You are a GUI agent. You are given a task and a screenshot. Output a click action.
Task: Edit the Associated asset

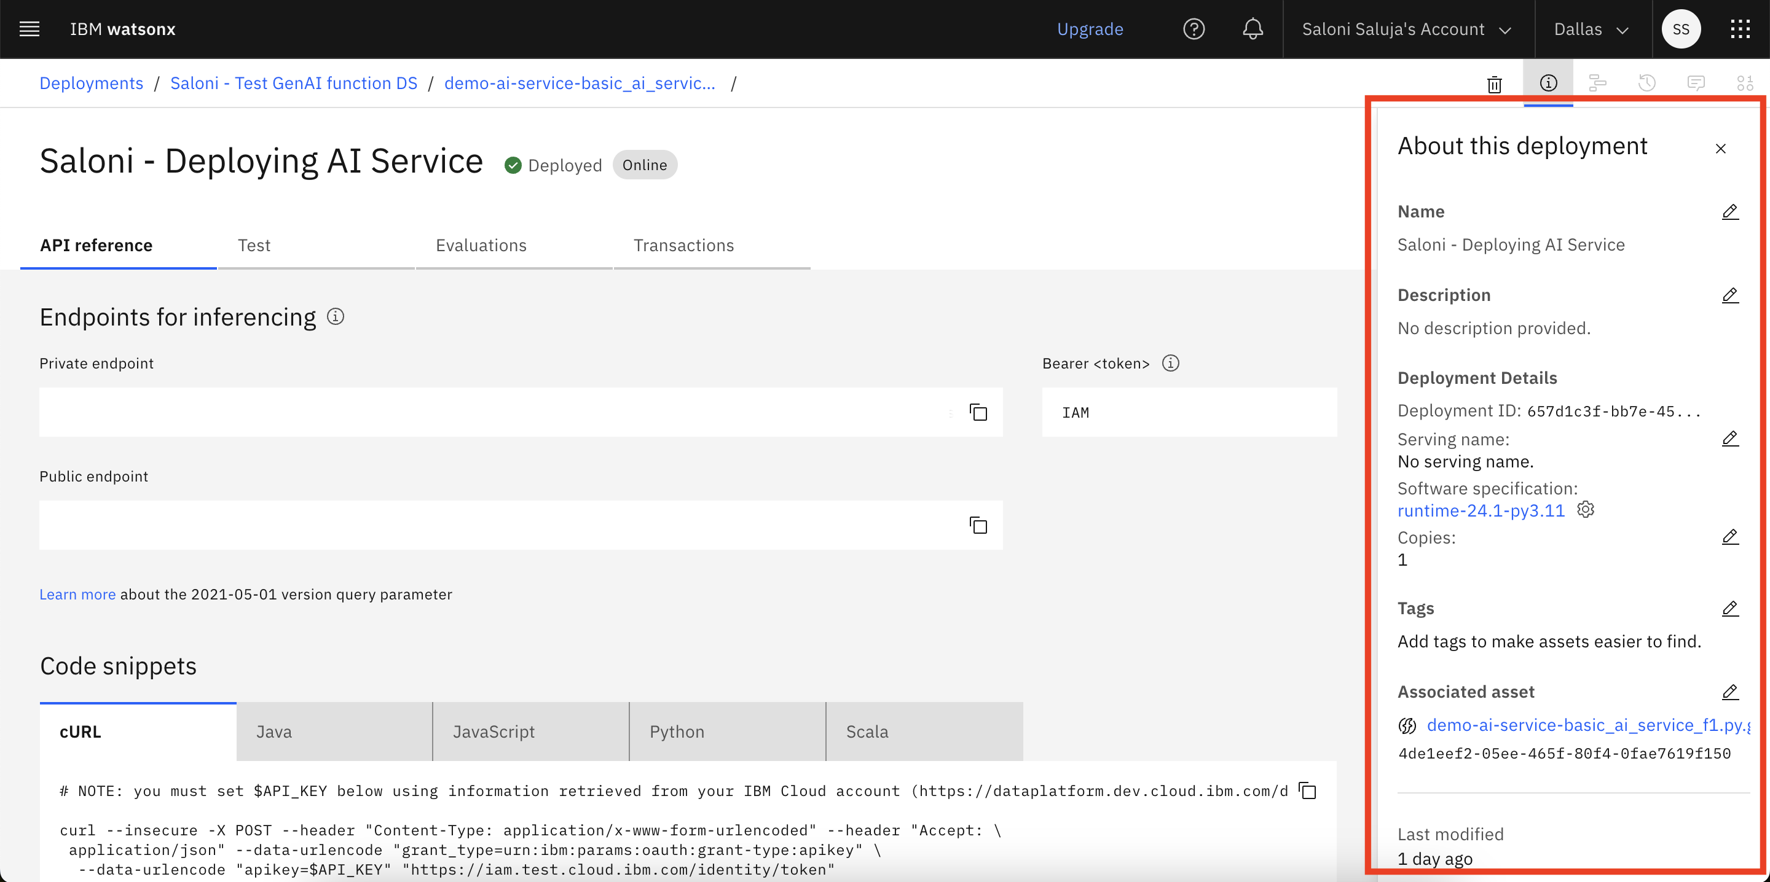tap(1730, 692)
